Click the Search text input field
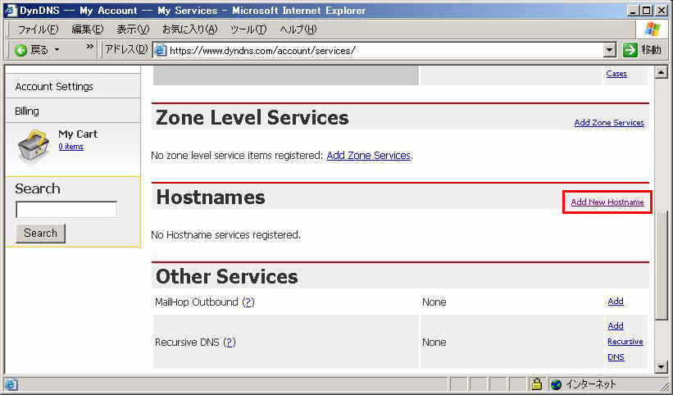Viewport: 673px width, 395px height. click(66, 210)
